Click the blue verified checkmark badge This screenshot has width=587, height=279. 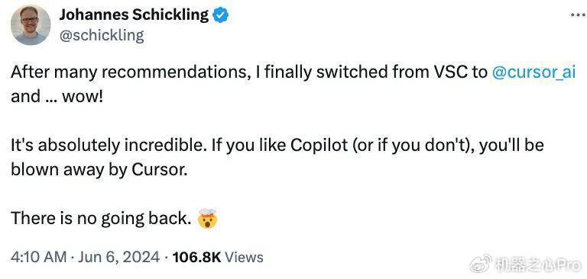point(220,15)
